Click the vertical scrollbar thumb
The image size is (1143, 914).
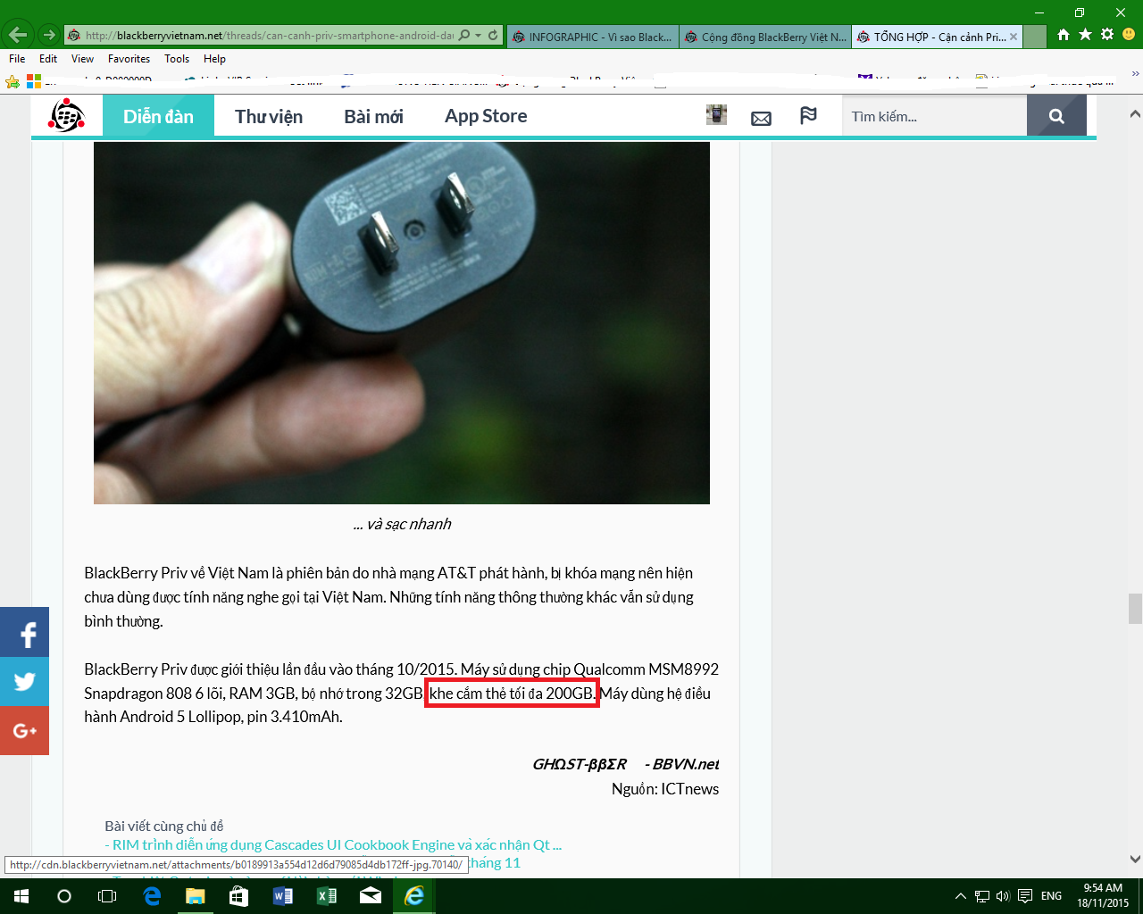pyautogui.click(x=1135, y=609)
